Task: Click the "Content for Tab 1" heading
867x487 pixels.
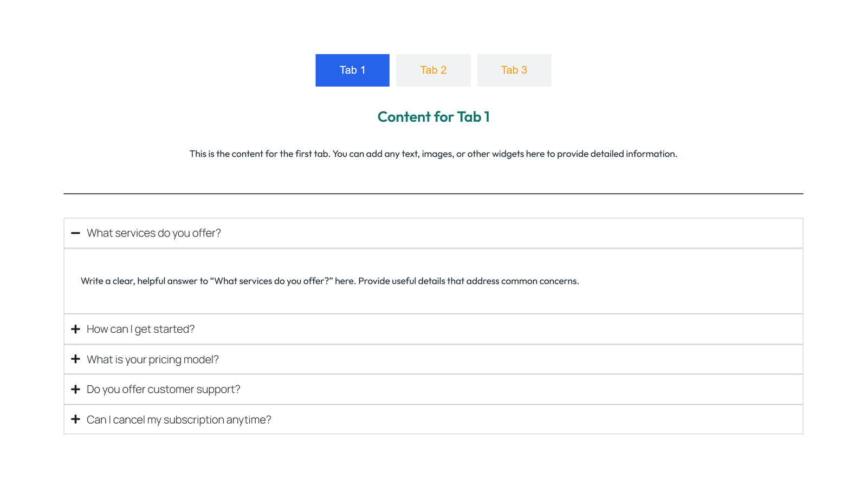Action: [433, 116]
